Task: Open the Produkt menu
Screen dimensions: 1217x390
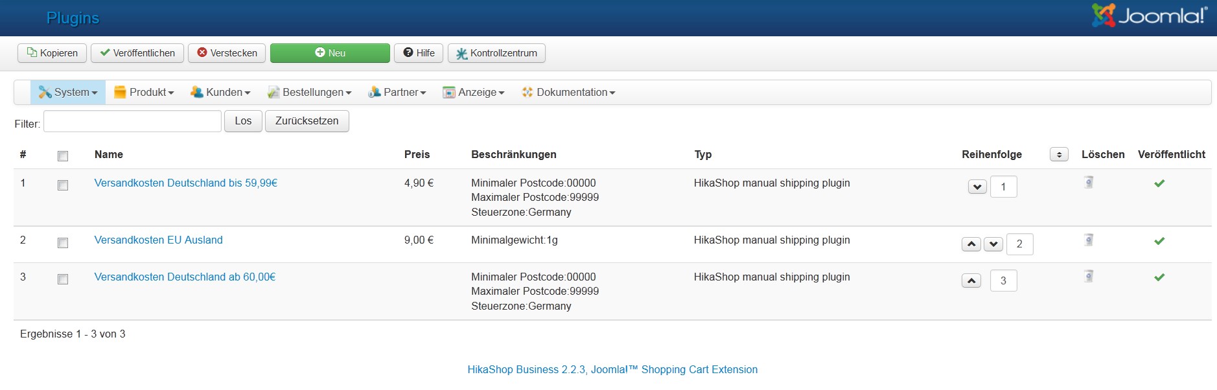Action: pos(144,93)
